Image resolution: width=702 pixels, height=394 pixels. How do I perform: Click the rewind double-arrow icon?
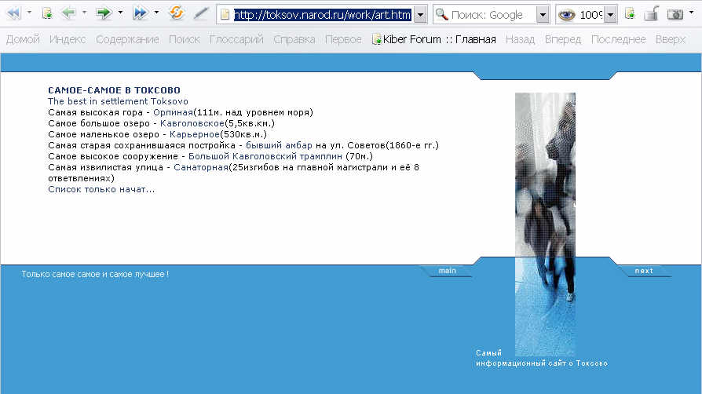pos(13,13)
